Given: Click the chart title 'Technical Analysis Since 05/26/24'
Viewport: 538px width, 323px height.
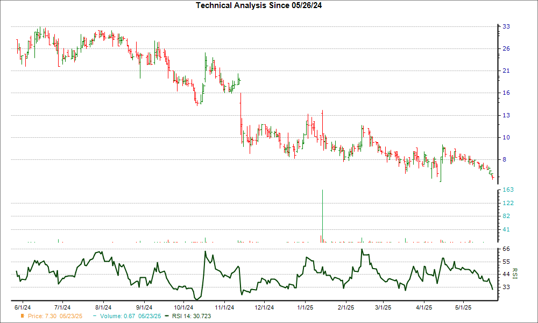Looking at the screenshot, I should coord(259,5).
